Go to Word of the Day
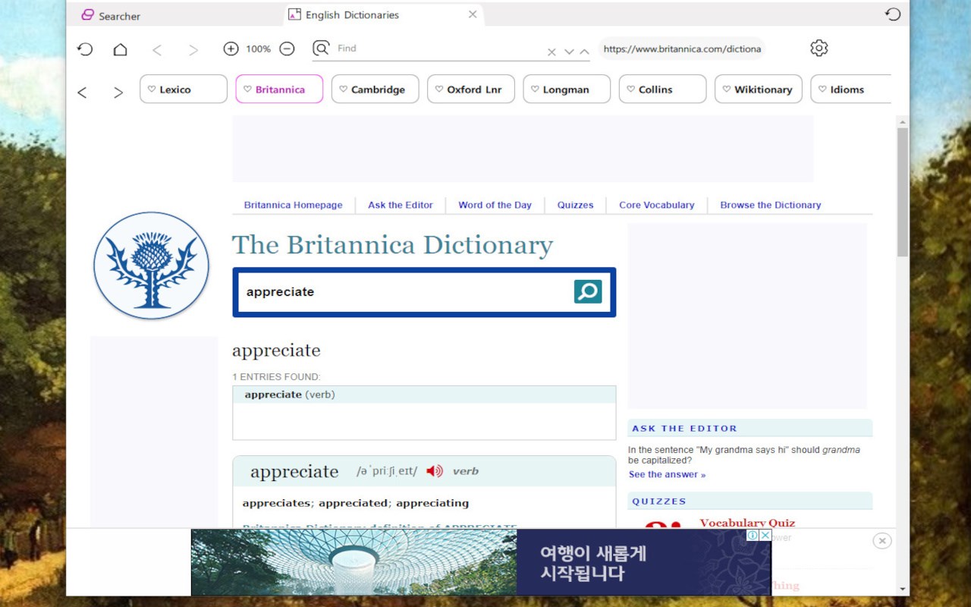The image size is (971, 607). (495, 205)
